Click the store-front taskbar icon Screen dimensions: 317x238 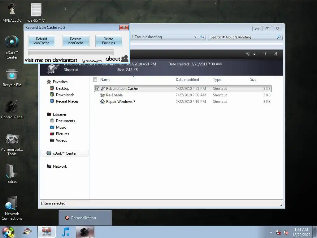[x=47, y=232]
